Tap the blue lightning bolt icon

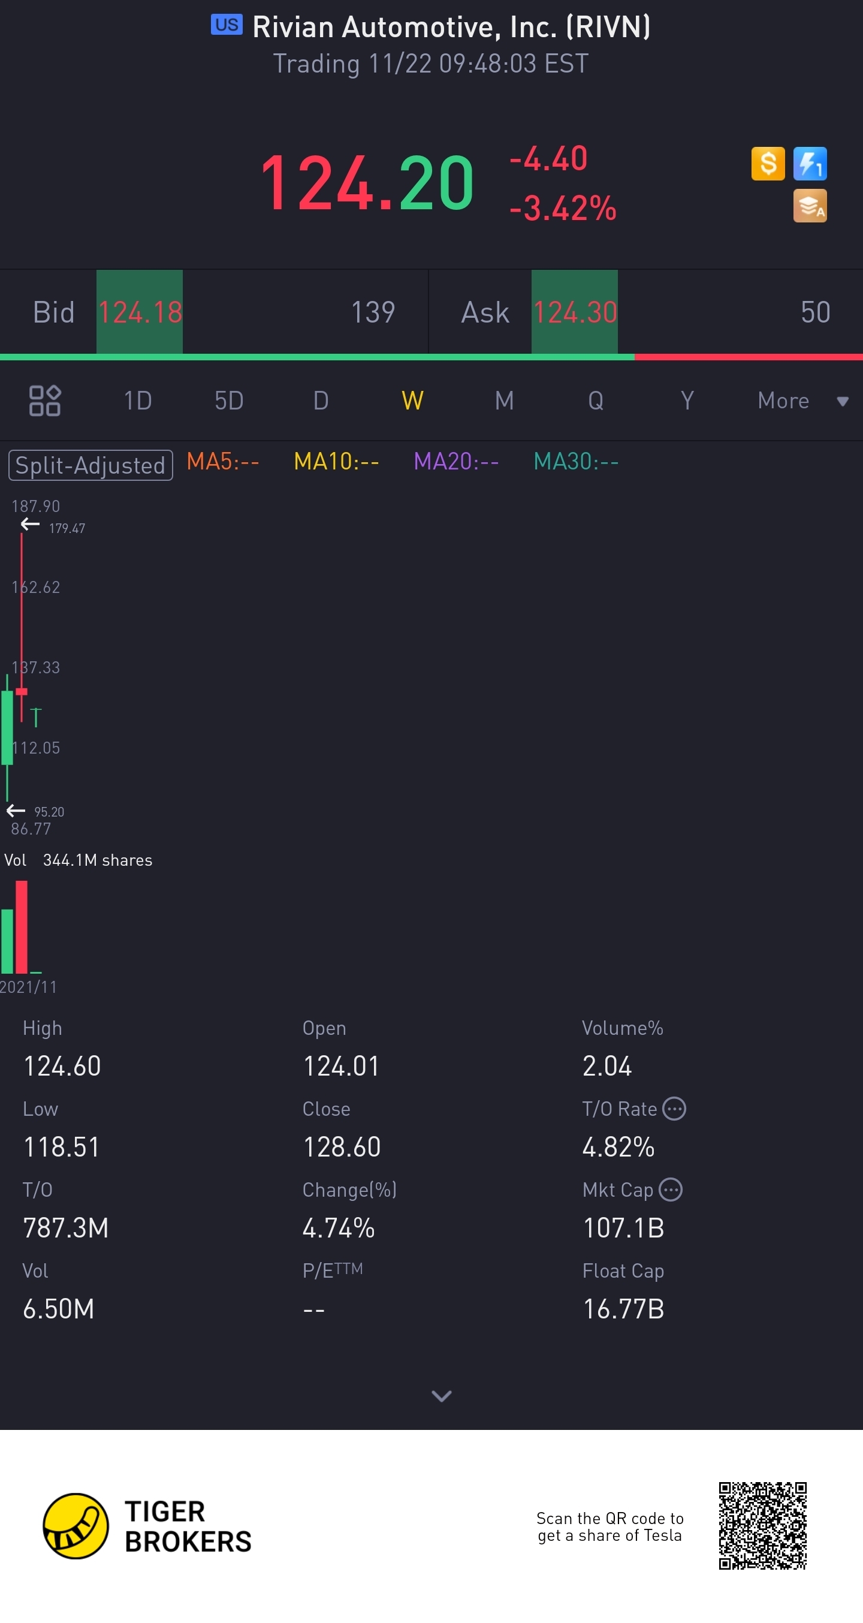click(810, 164)
